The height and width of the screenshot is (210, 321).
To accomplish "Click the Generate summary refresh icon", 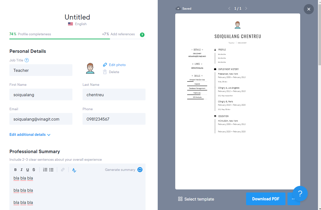I will click(x=140, y=170).
